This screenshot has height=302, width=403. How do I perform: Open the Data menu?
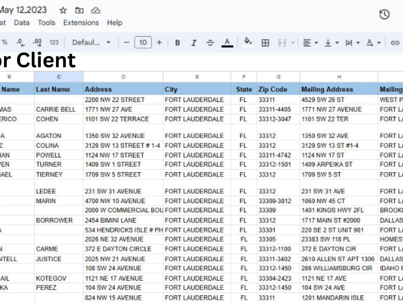[x=22, y=23]
